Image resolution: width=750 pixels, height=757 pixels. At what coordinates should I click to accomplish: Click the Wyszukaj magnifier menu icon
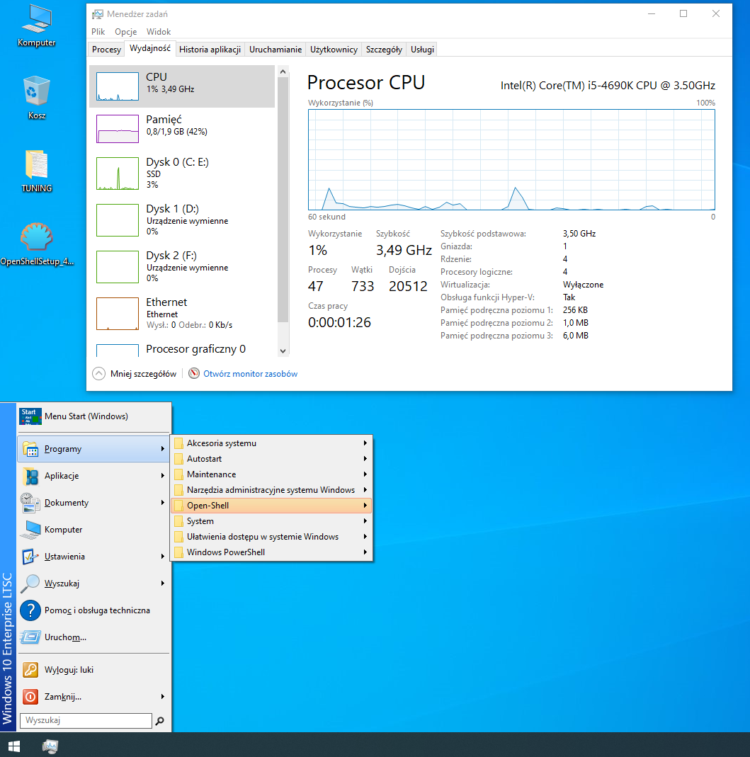(31, 584)
